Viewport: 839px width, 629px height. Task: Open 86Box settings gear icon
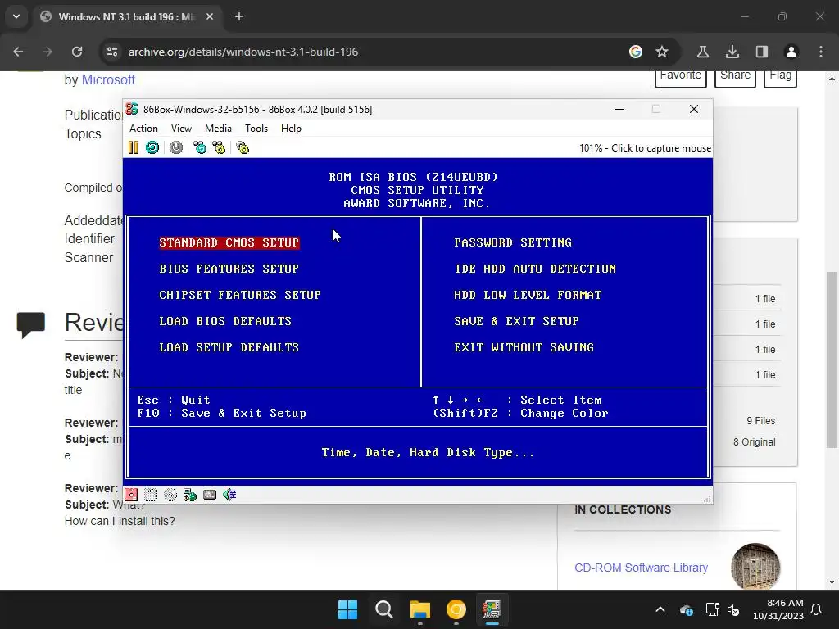243,147
